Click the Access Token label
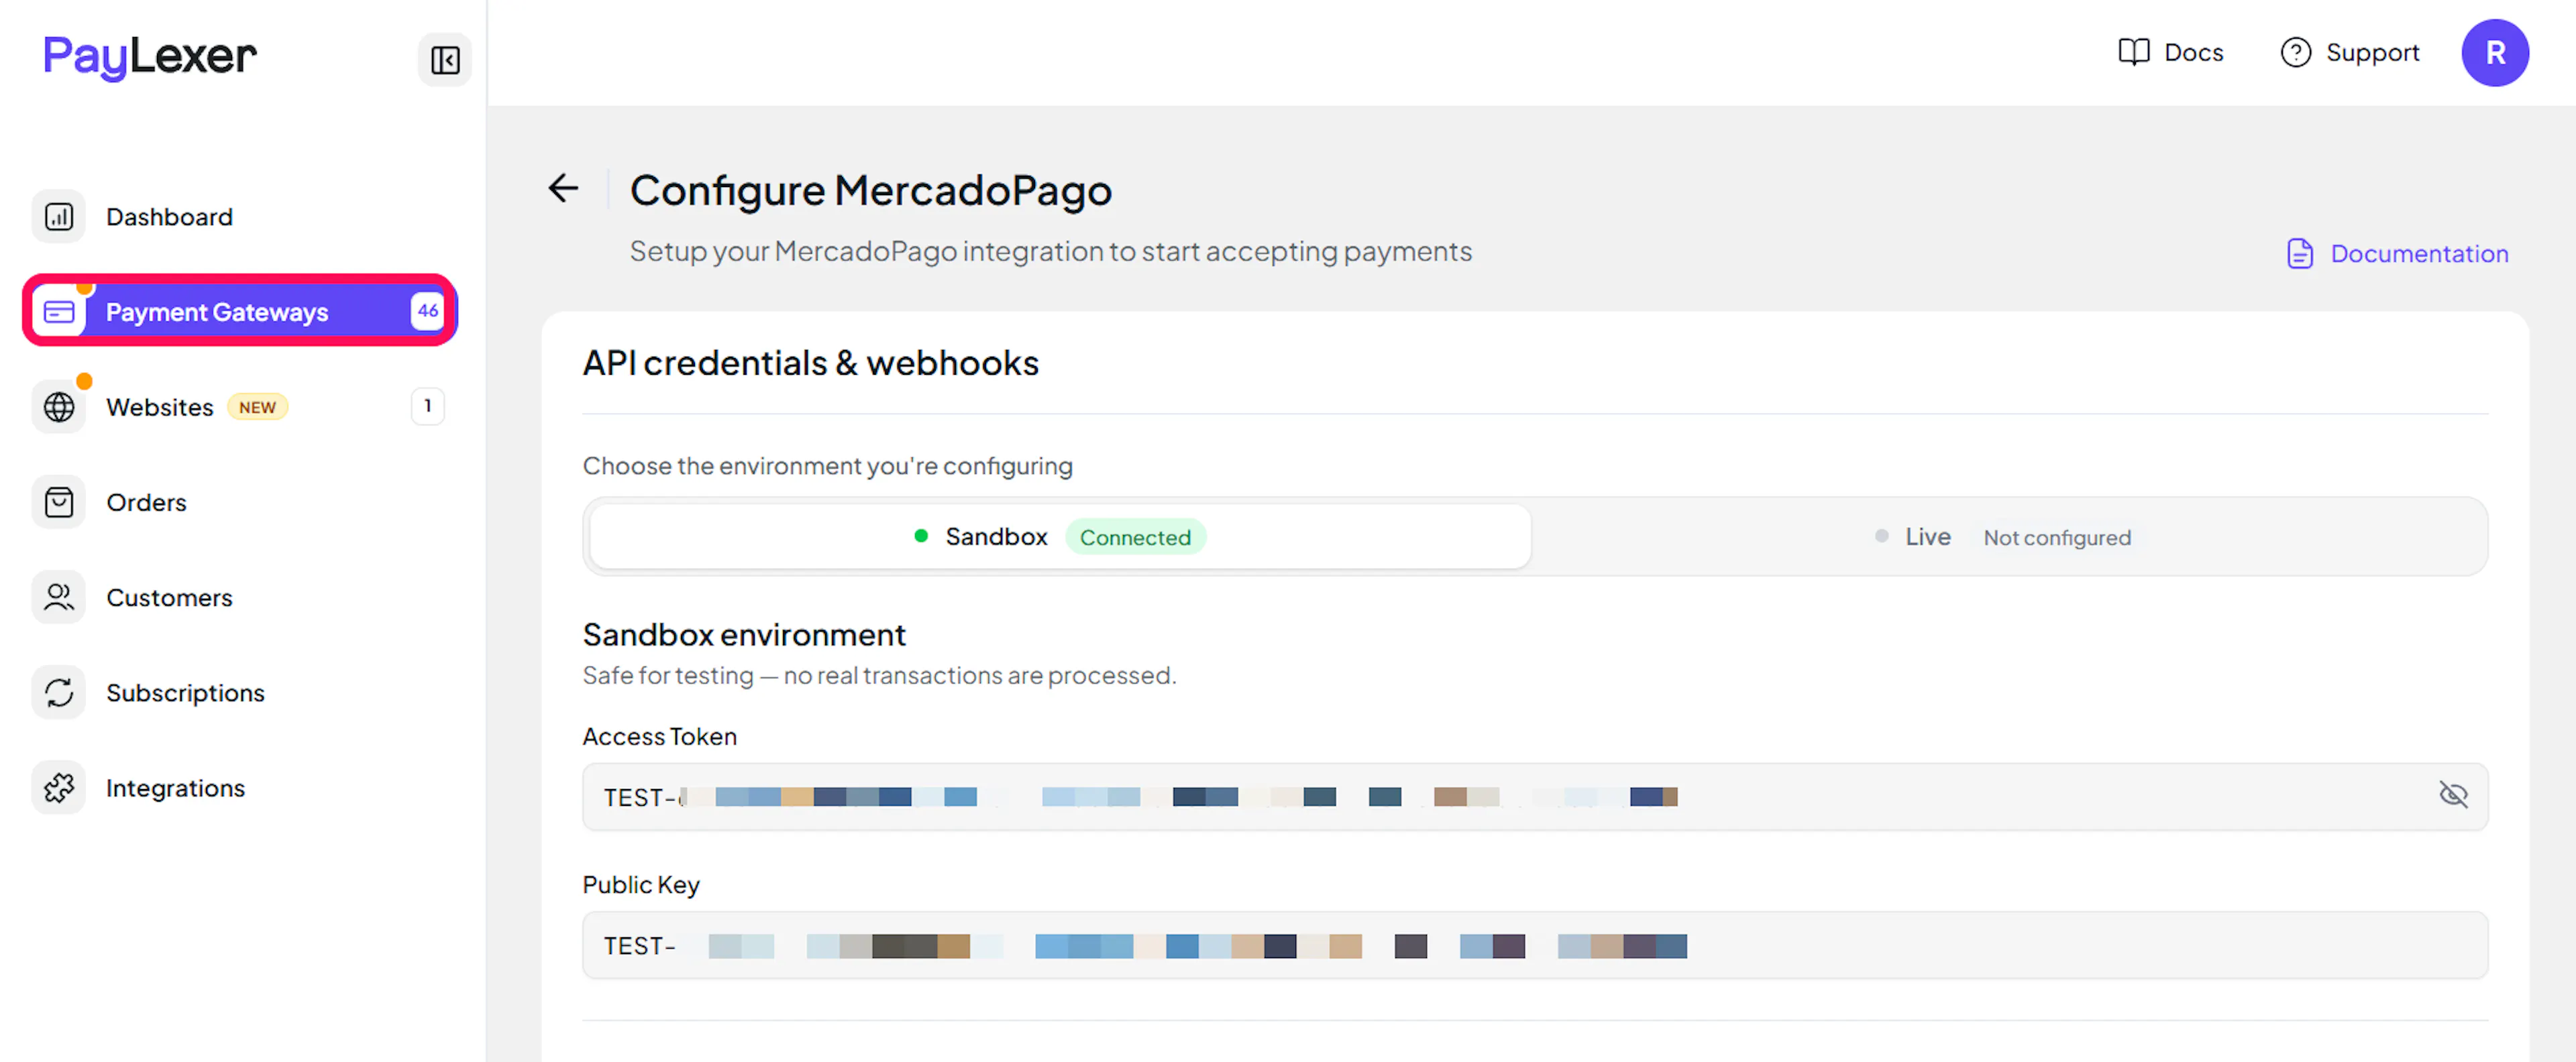This screenshot has height=1062, width=2576. pyautogui.click(x=660, y=736)
